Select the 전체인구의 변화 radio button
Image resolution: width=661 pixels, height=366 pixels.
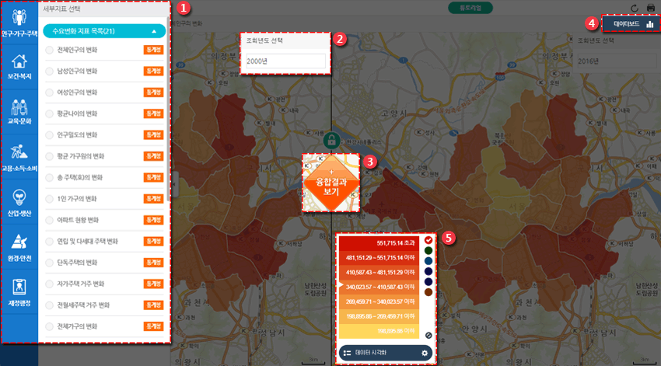coord(49,50)
